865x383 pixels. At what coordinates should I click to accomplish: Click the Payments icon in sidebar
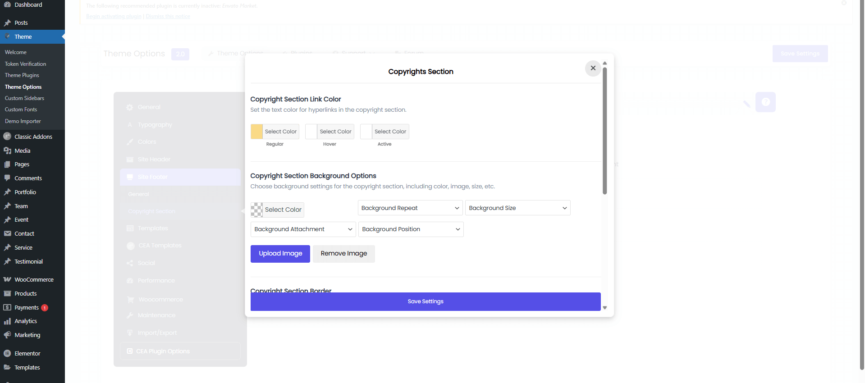(x=7, y=307)
